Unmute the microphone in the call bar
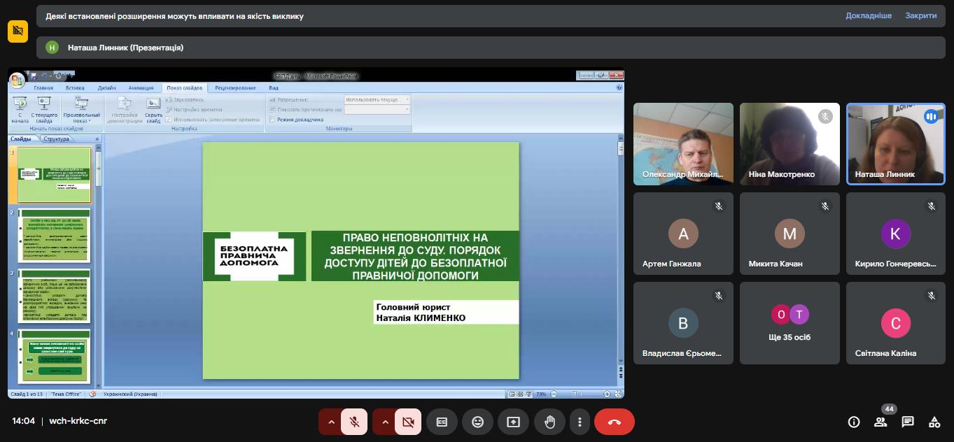 [355, 422]
